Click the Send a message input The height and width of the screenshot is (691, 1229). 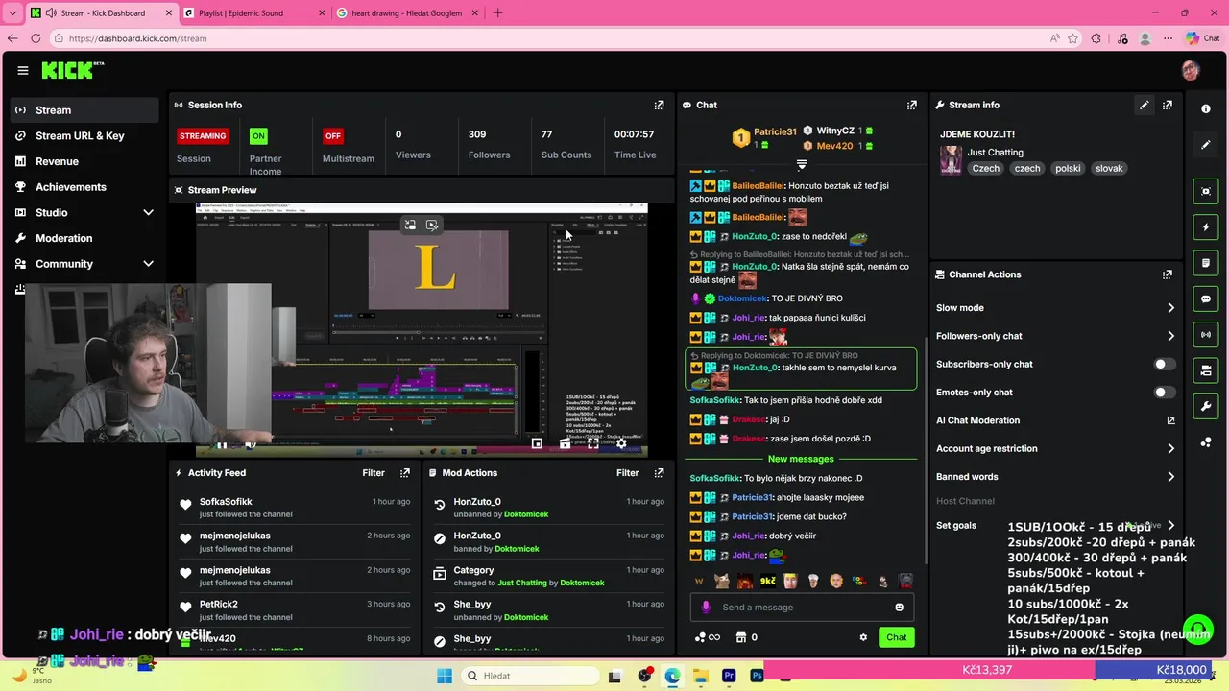802,607
